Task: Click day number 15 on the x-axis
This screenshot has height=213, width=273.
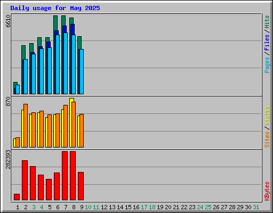Action: click(128, 207)
